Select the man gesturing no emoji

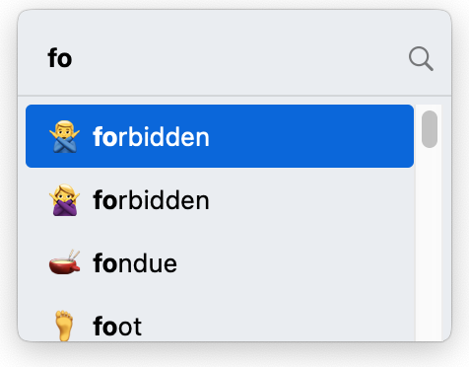tap(64, 136)
